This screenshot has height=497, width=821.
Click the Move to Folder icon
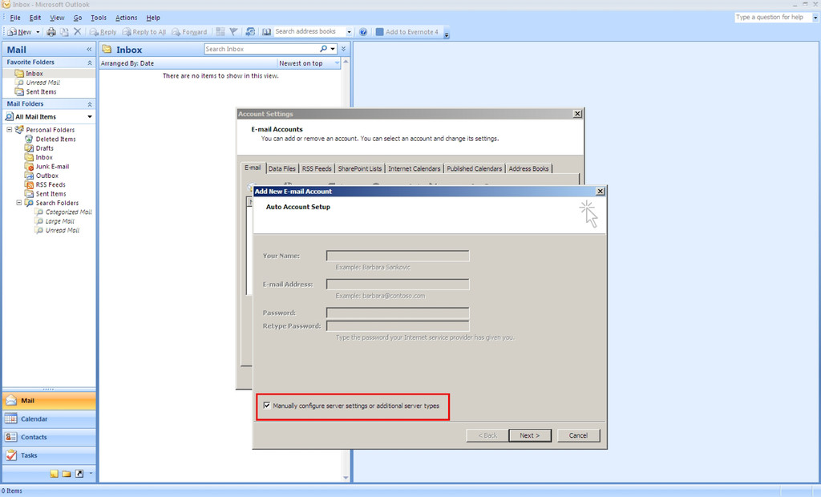(x=64, y=32)
